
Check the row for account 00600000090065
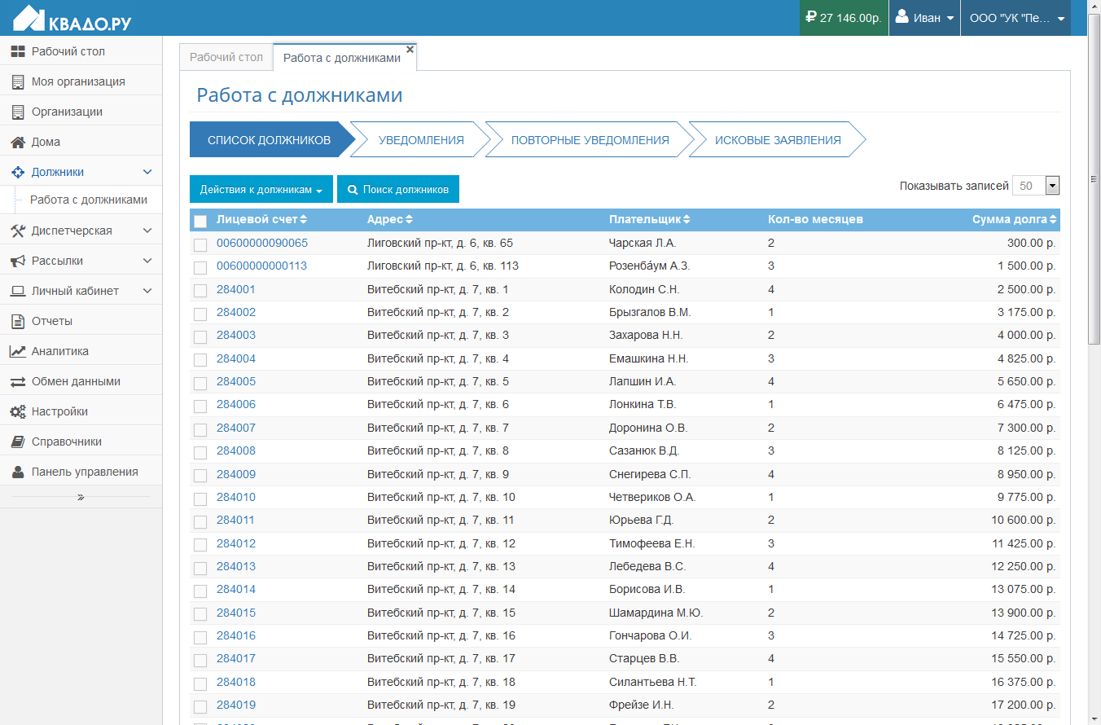coord(200,244)
